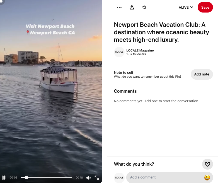
Task: Expand video to fullscreen
Action: 97,178
